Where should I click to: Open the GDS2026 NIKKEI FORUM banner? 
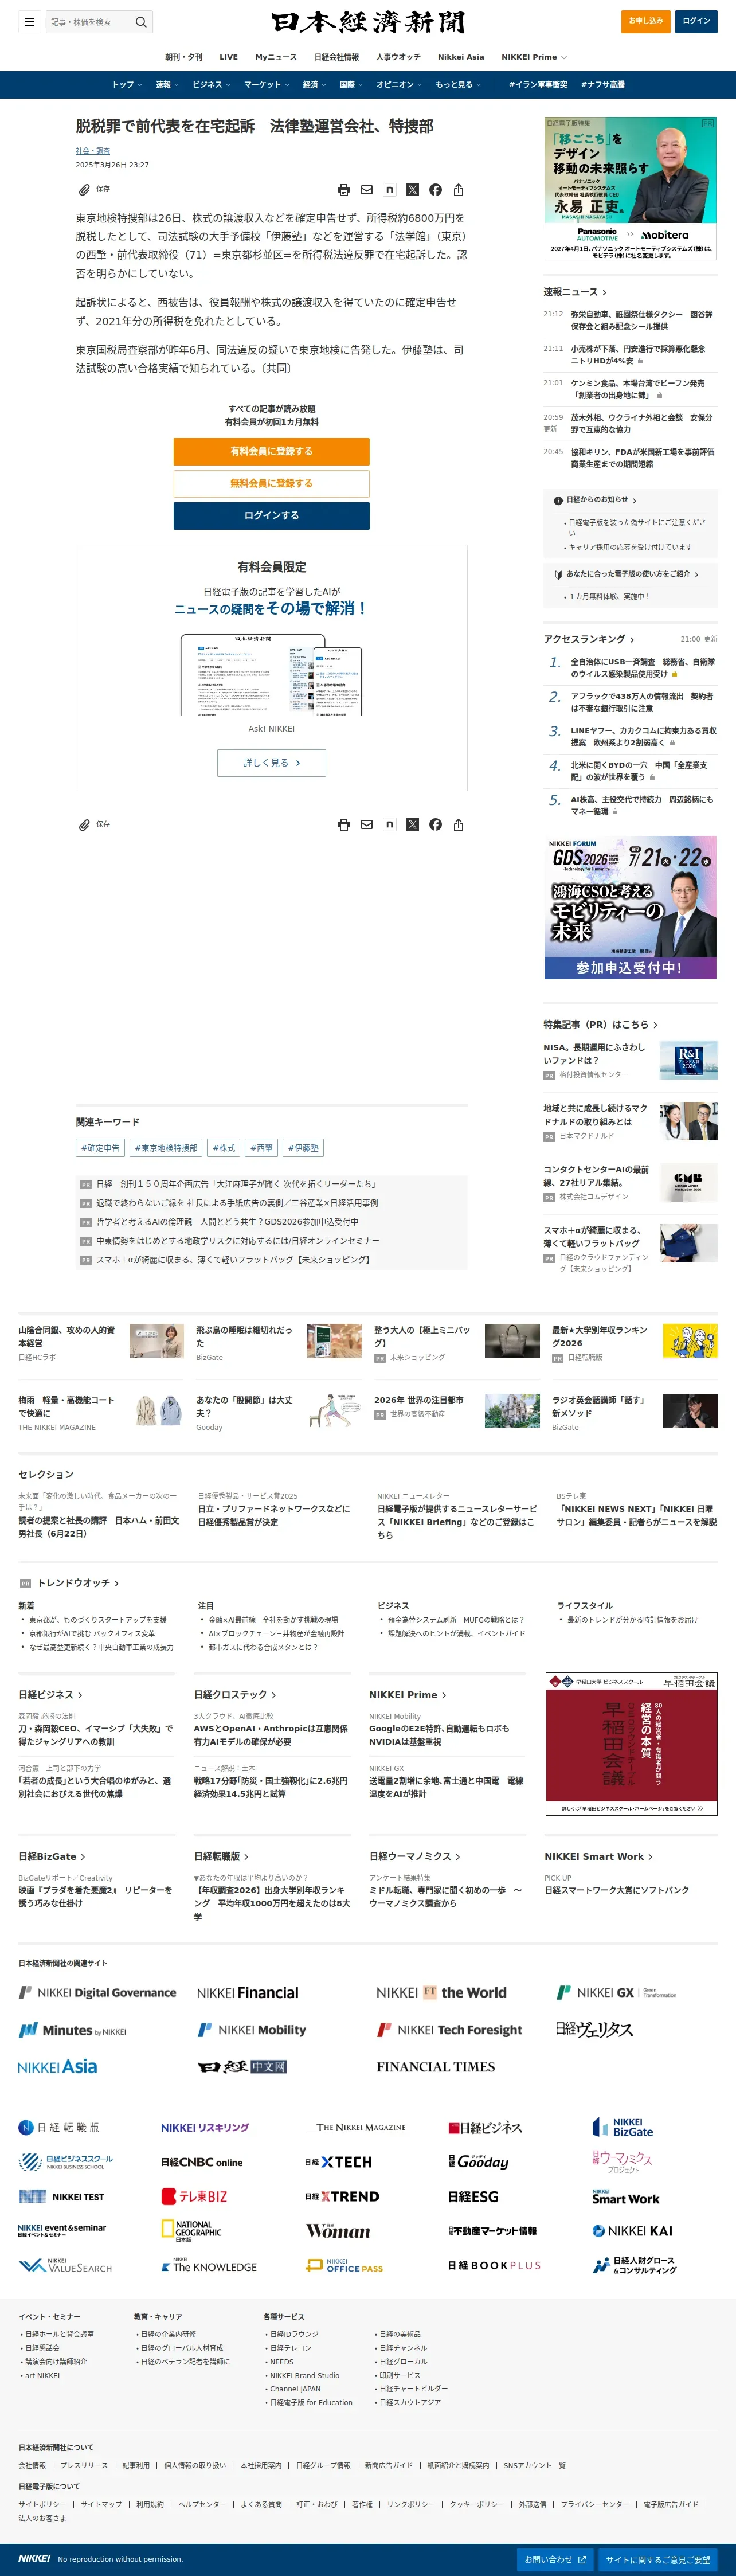[630, 907]
